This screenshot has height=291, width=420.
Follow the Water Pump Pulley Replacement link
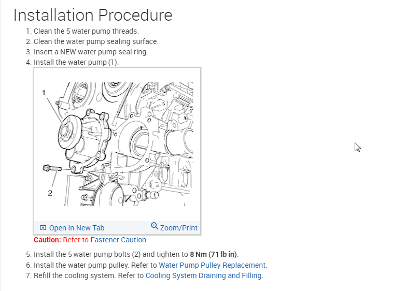213,265
